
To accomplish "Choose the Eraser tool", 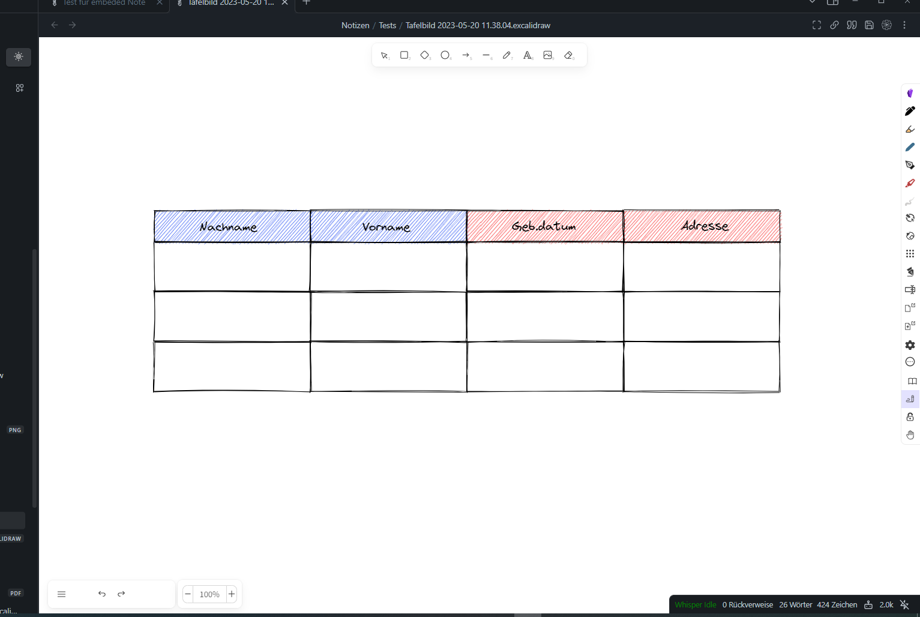I will tap(568, 55).
